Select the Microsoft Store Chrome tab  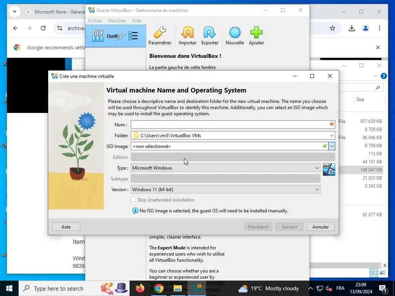tap(56, 12)
